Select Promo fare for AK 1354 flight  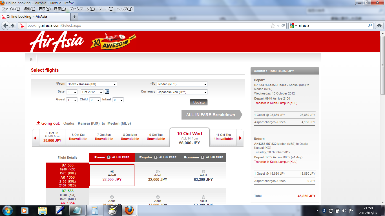(x=112, y=197)
